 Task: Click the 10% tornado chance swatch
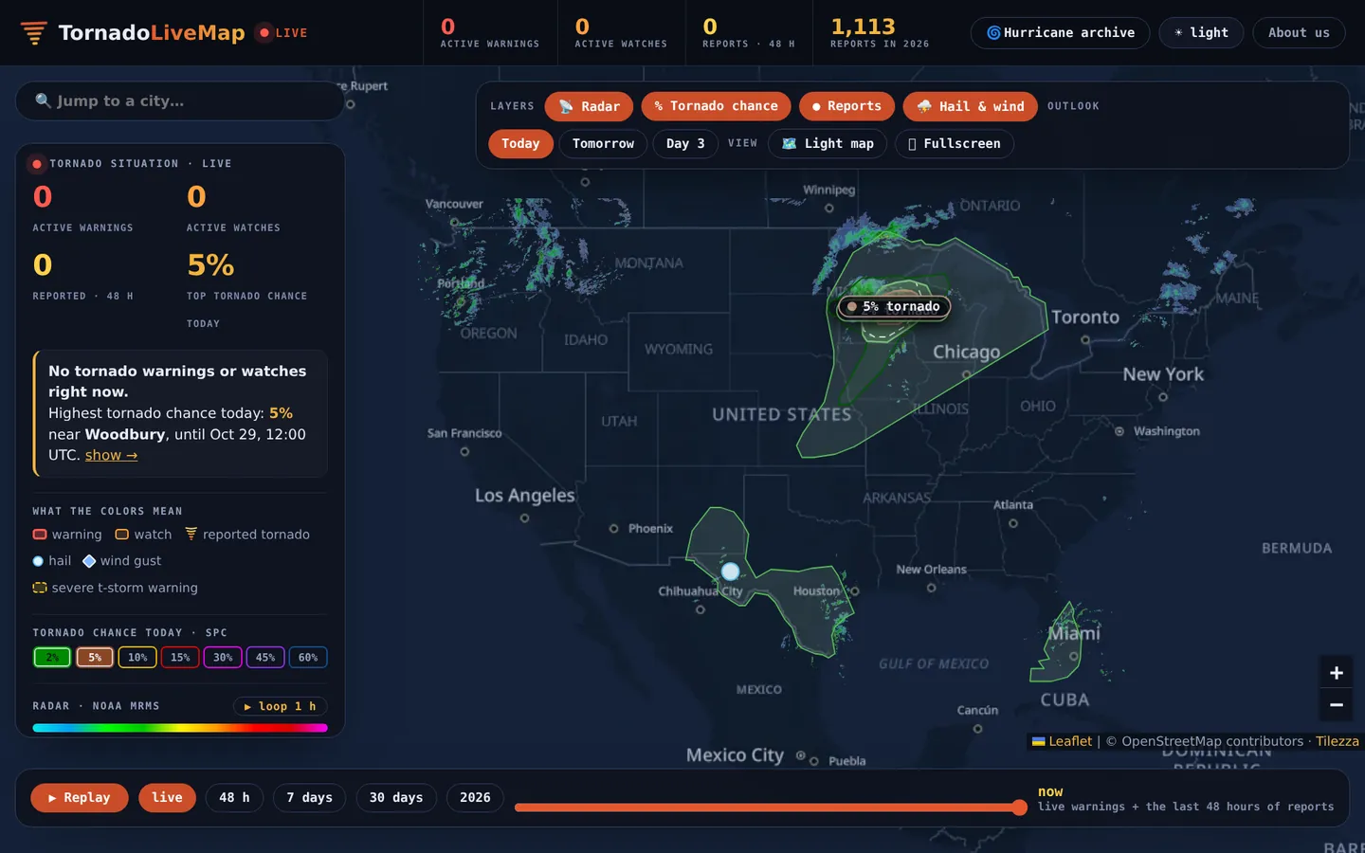click(137, 657)
